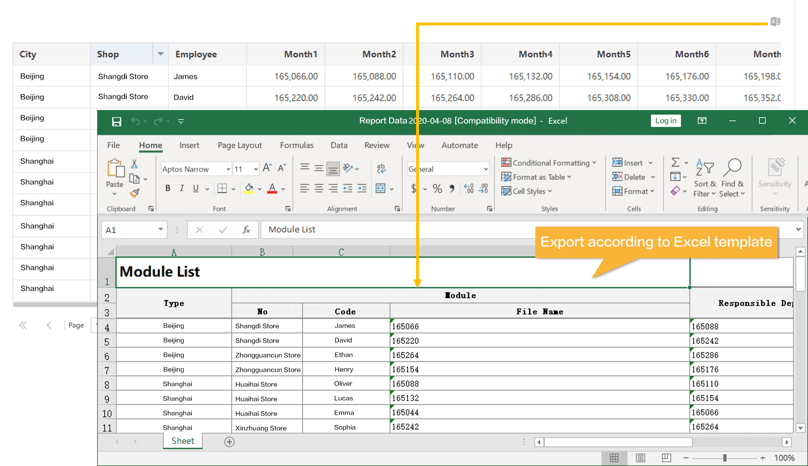The height and width of the screenshot is (466, 808).
Task: Click the red Font Color swatch
Action: point(272,189)
